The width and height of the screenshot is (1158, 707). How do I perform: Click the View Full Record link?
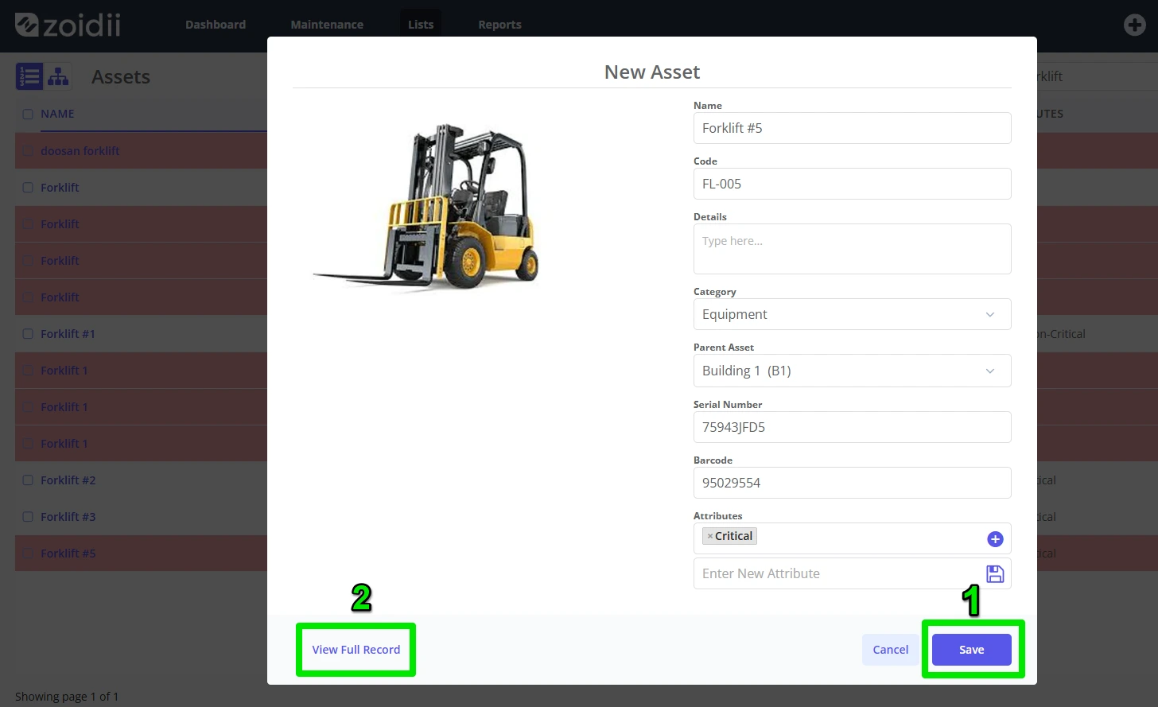[x=356, y=650]
